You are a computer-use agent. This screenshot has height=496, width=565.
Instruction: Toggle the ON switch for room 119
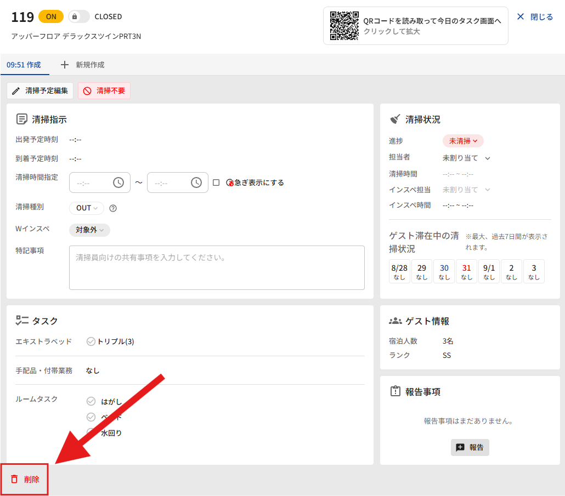click(x=51, y=16)
